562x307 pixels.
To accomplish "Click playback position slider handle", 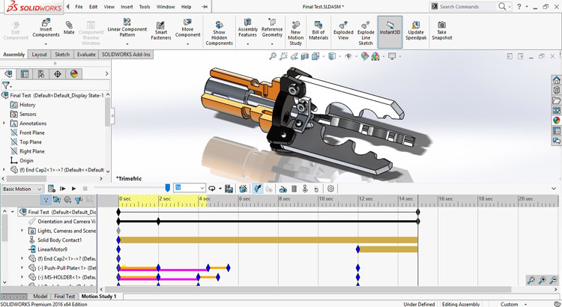I will click(167, 187).
